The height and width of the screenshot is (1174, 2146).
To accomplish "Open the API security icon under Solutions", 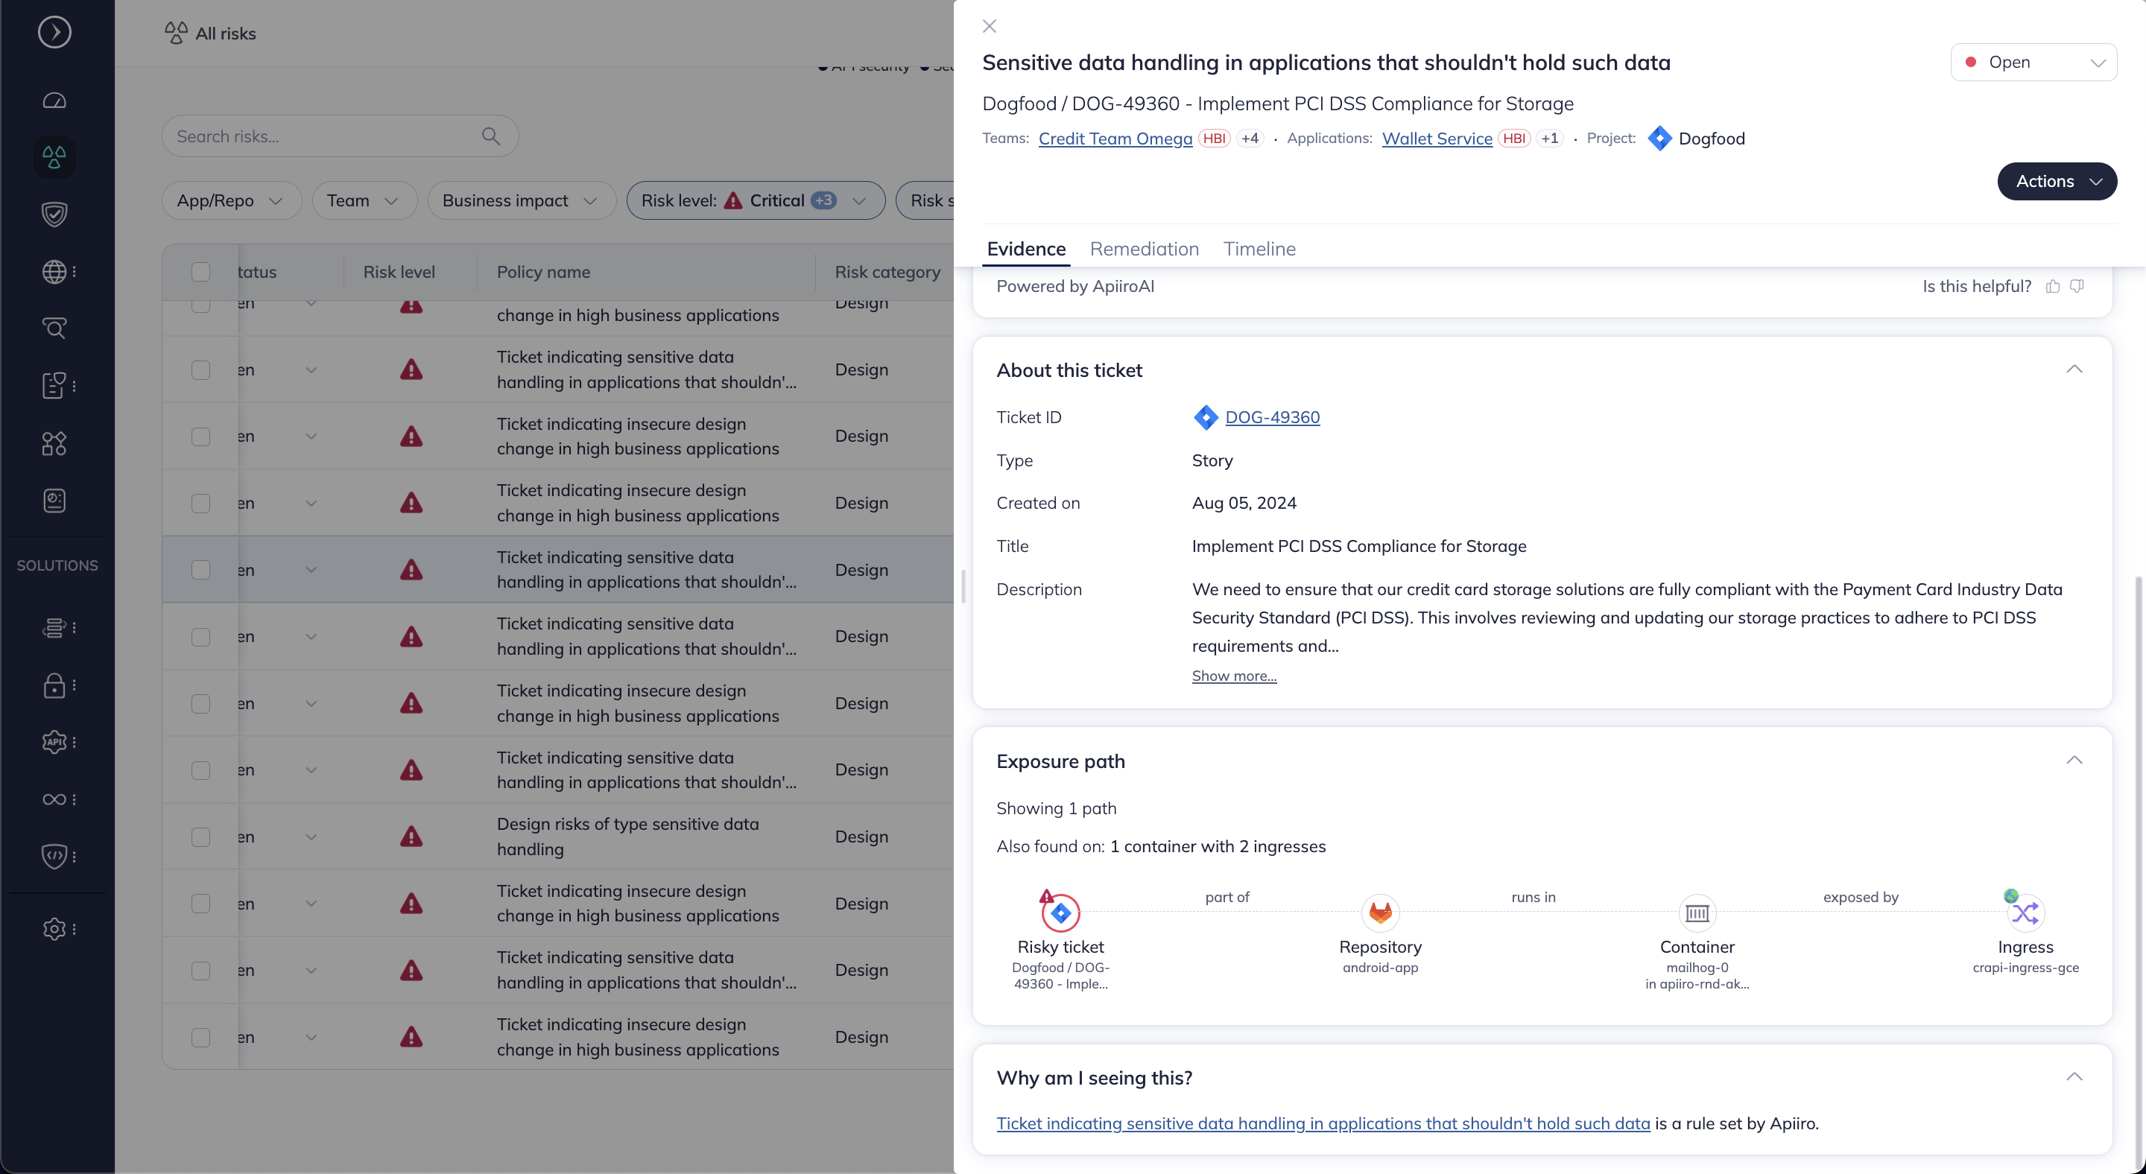I will (54, 742).
